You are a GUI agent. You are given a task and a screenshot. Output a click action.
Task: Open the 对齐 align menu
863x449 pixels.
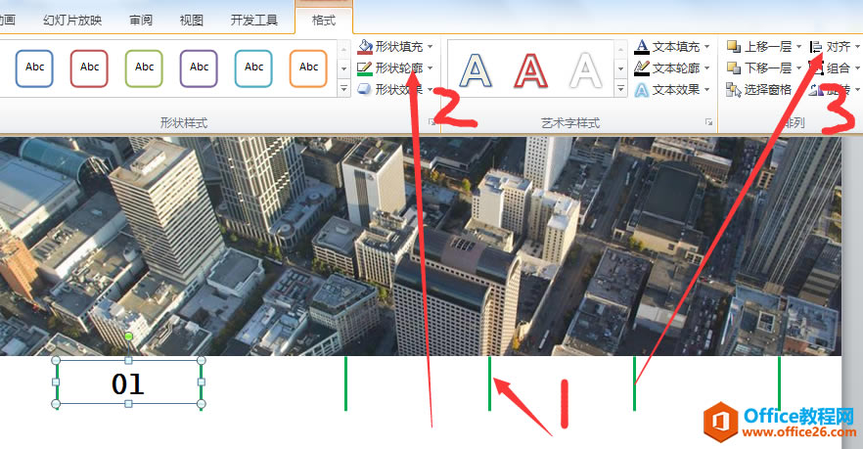point(834,47)
